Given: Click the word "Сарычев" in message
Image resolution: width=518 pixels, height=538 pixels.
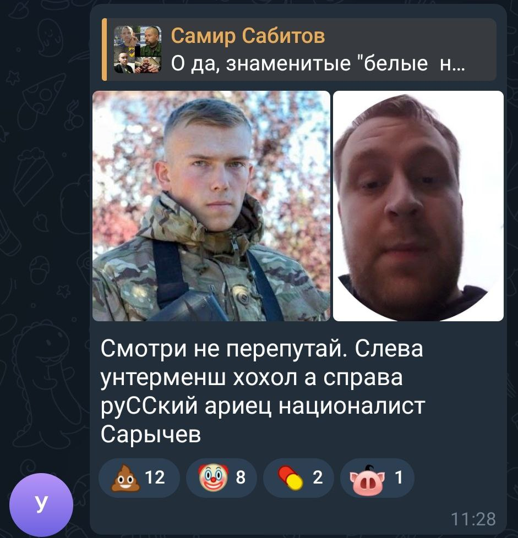Looking at the screenshot, I should tap(151, 435).
